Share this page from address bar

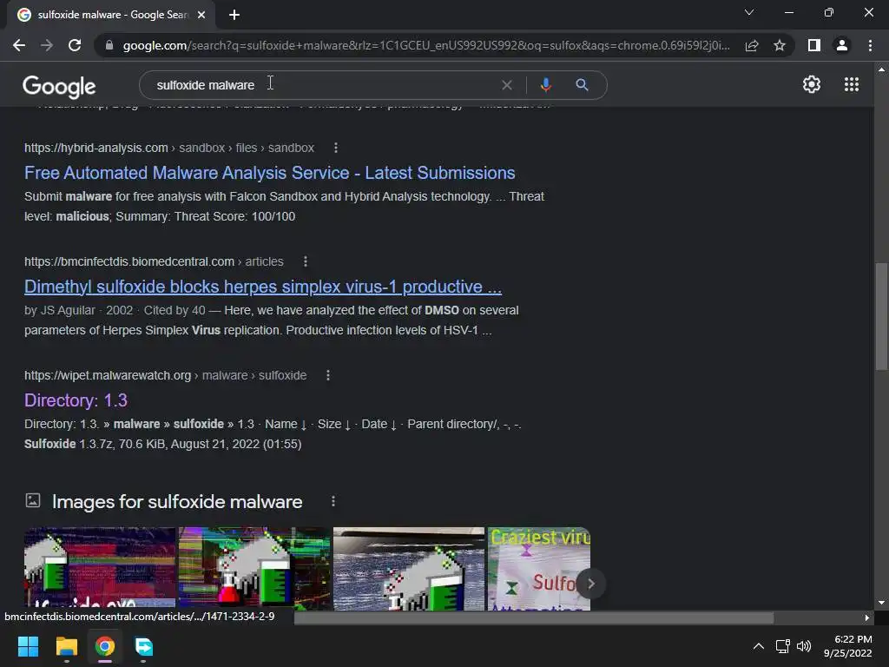[x=752, y=45]
